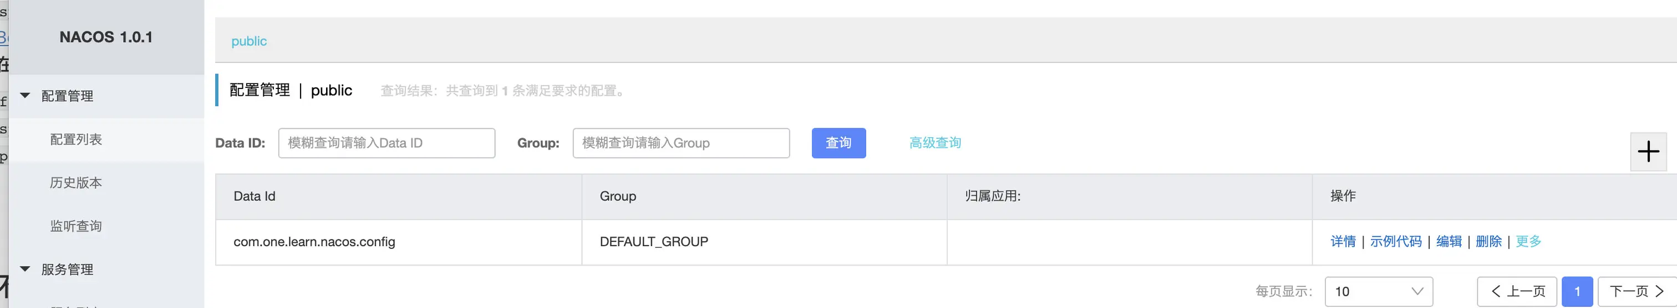Click 删除 to delete the config
The width and height of the screenshot is (1677, 308).
point(1488,242)
